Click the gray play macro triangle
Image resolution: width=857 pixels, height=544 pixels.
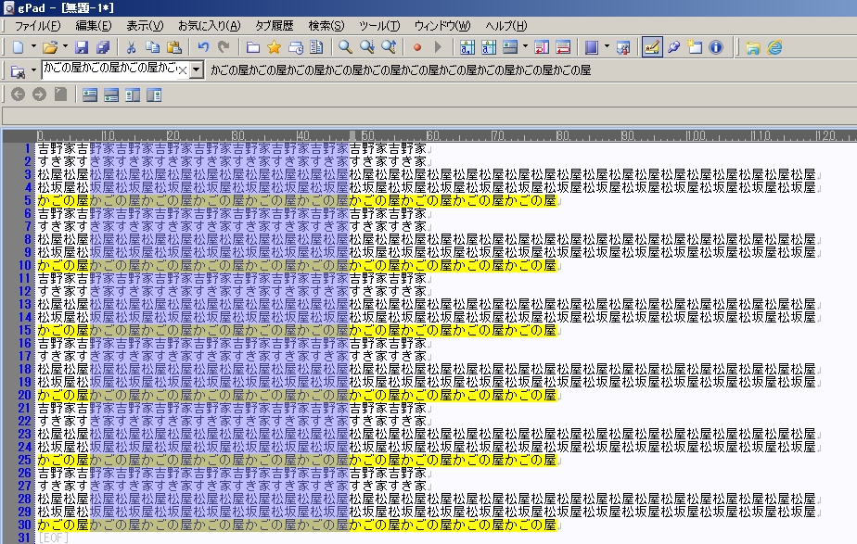[x=438, y=47]
